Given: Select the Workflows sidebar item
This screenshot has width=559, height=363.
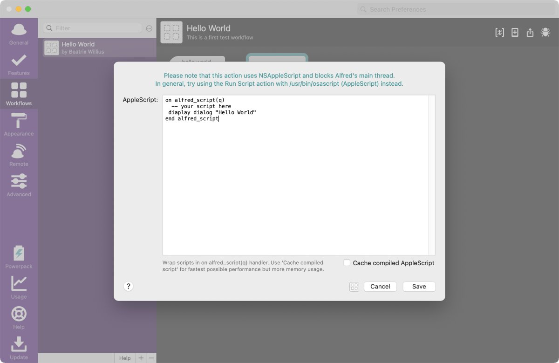Looking at the screenshot, I should 19,94.
